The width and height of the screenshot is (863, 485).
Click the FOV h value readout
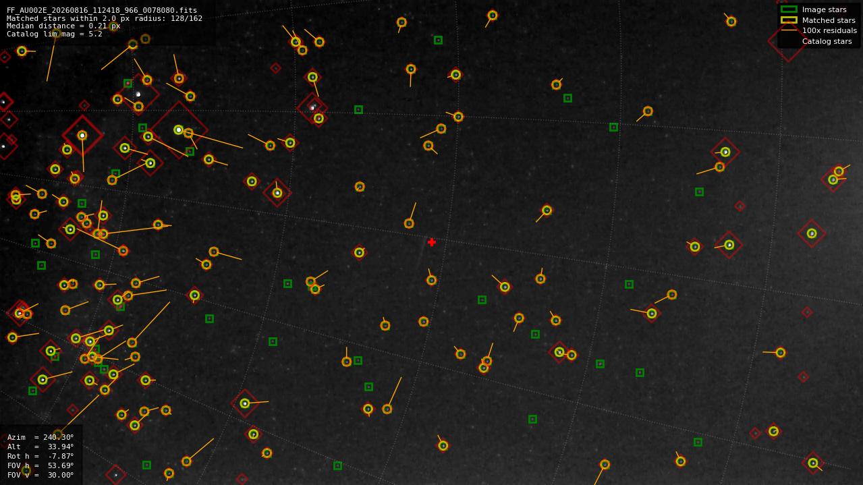coord(40,465)
